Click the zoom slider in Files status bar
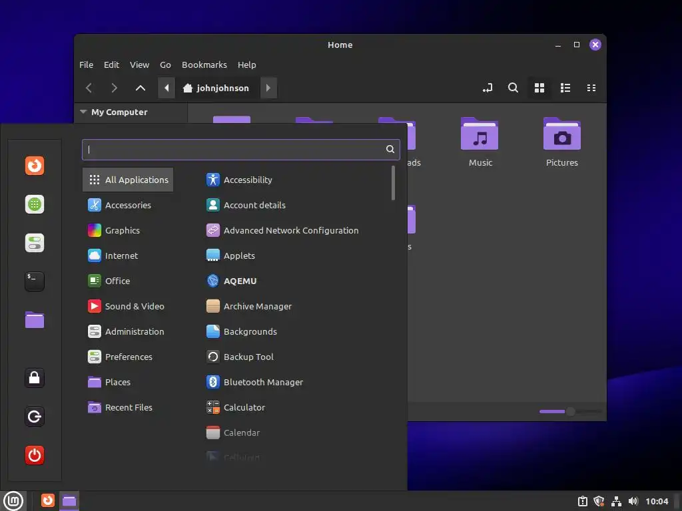Image resolution: width=682 pixels, height=511 pixels. point(570,411)
